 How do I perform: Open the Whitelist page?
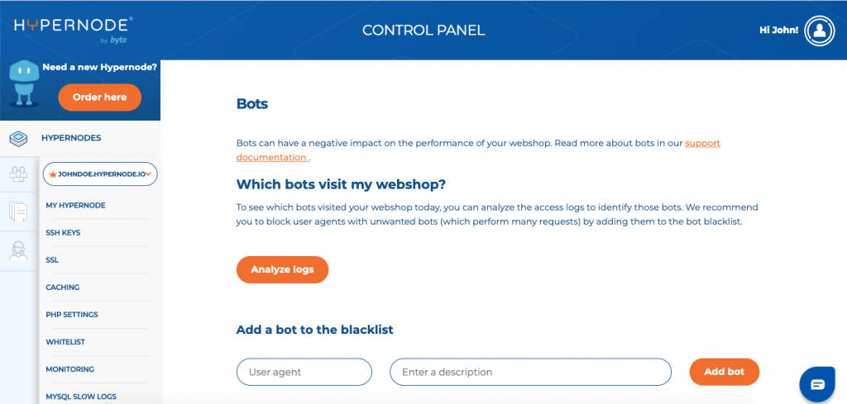point(65,342)
